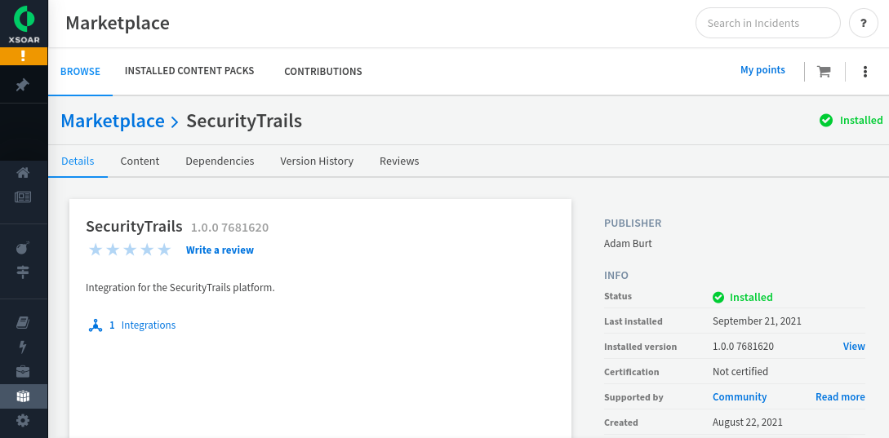Open the signpost sidebar icon
The height and width of the screenshot is (438, 889).
[x=23, y=272]
